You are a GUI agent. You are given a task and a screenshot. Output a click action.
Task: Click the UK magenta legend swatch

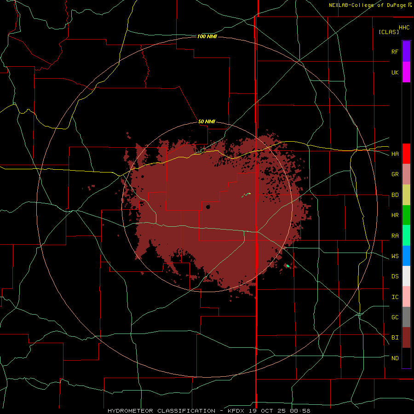(x=406, y=72)
